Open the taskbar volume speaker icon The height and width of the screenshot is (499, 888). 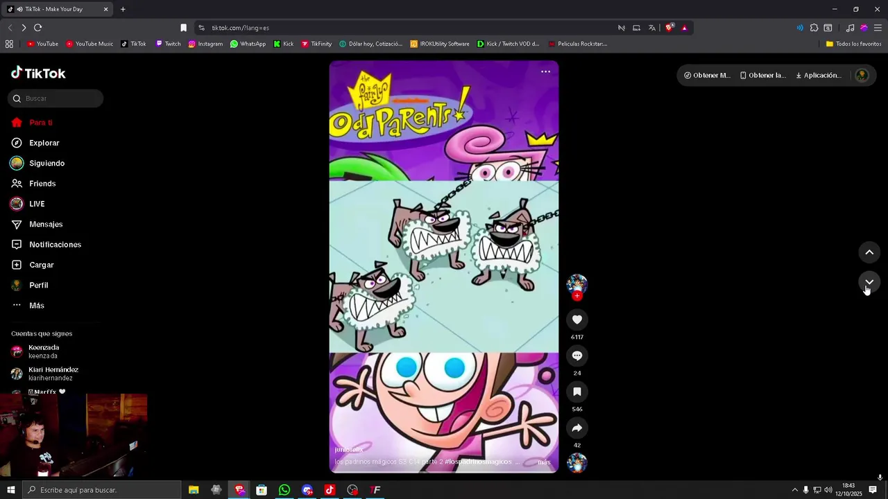pyautogui.click(x=828, y=490)
